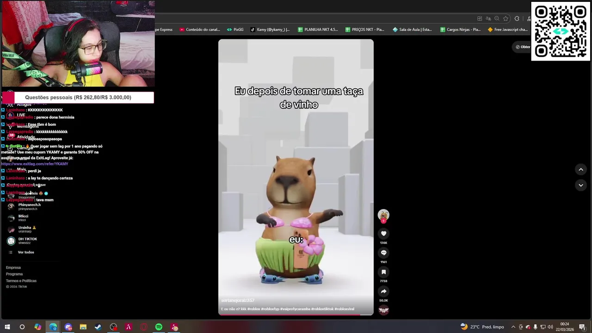Screen dimensions: 592x333
Task: Click the app install icon in address bar
Action: click(x=480, y=18)
